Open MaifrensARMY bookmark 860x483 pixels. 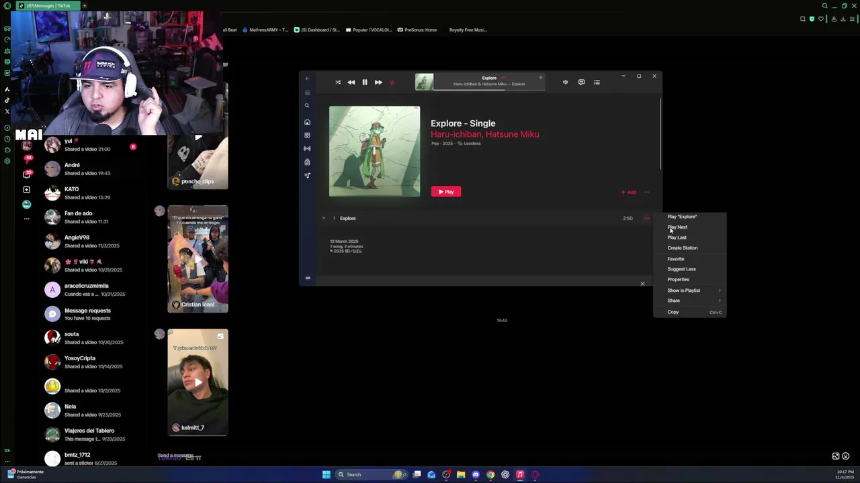(265, 30)
